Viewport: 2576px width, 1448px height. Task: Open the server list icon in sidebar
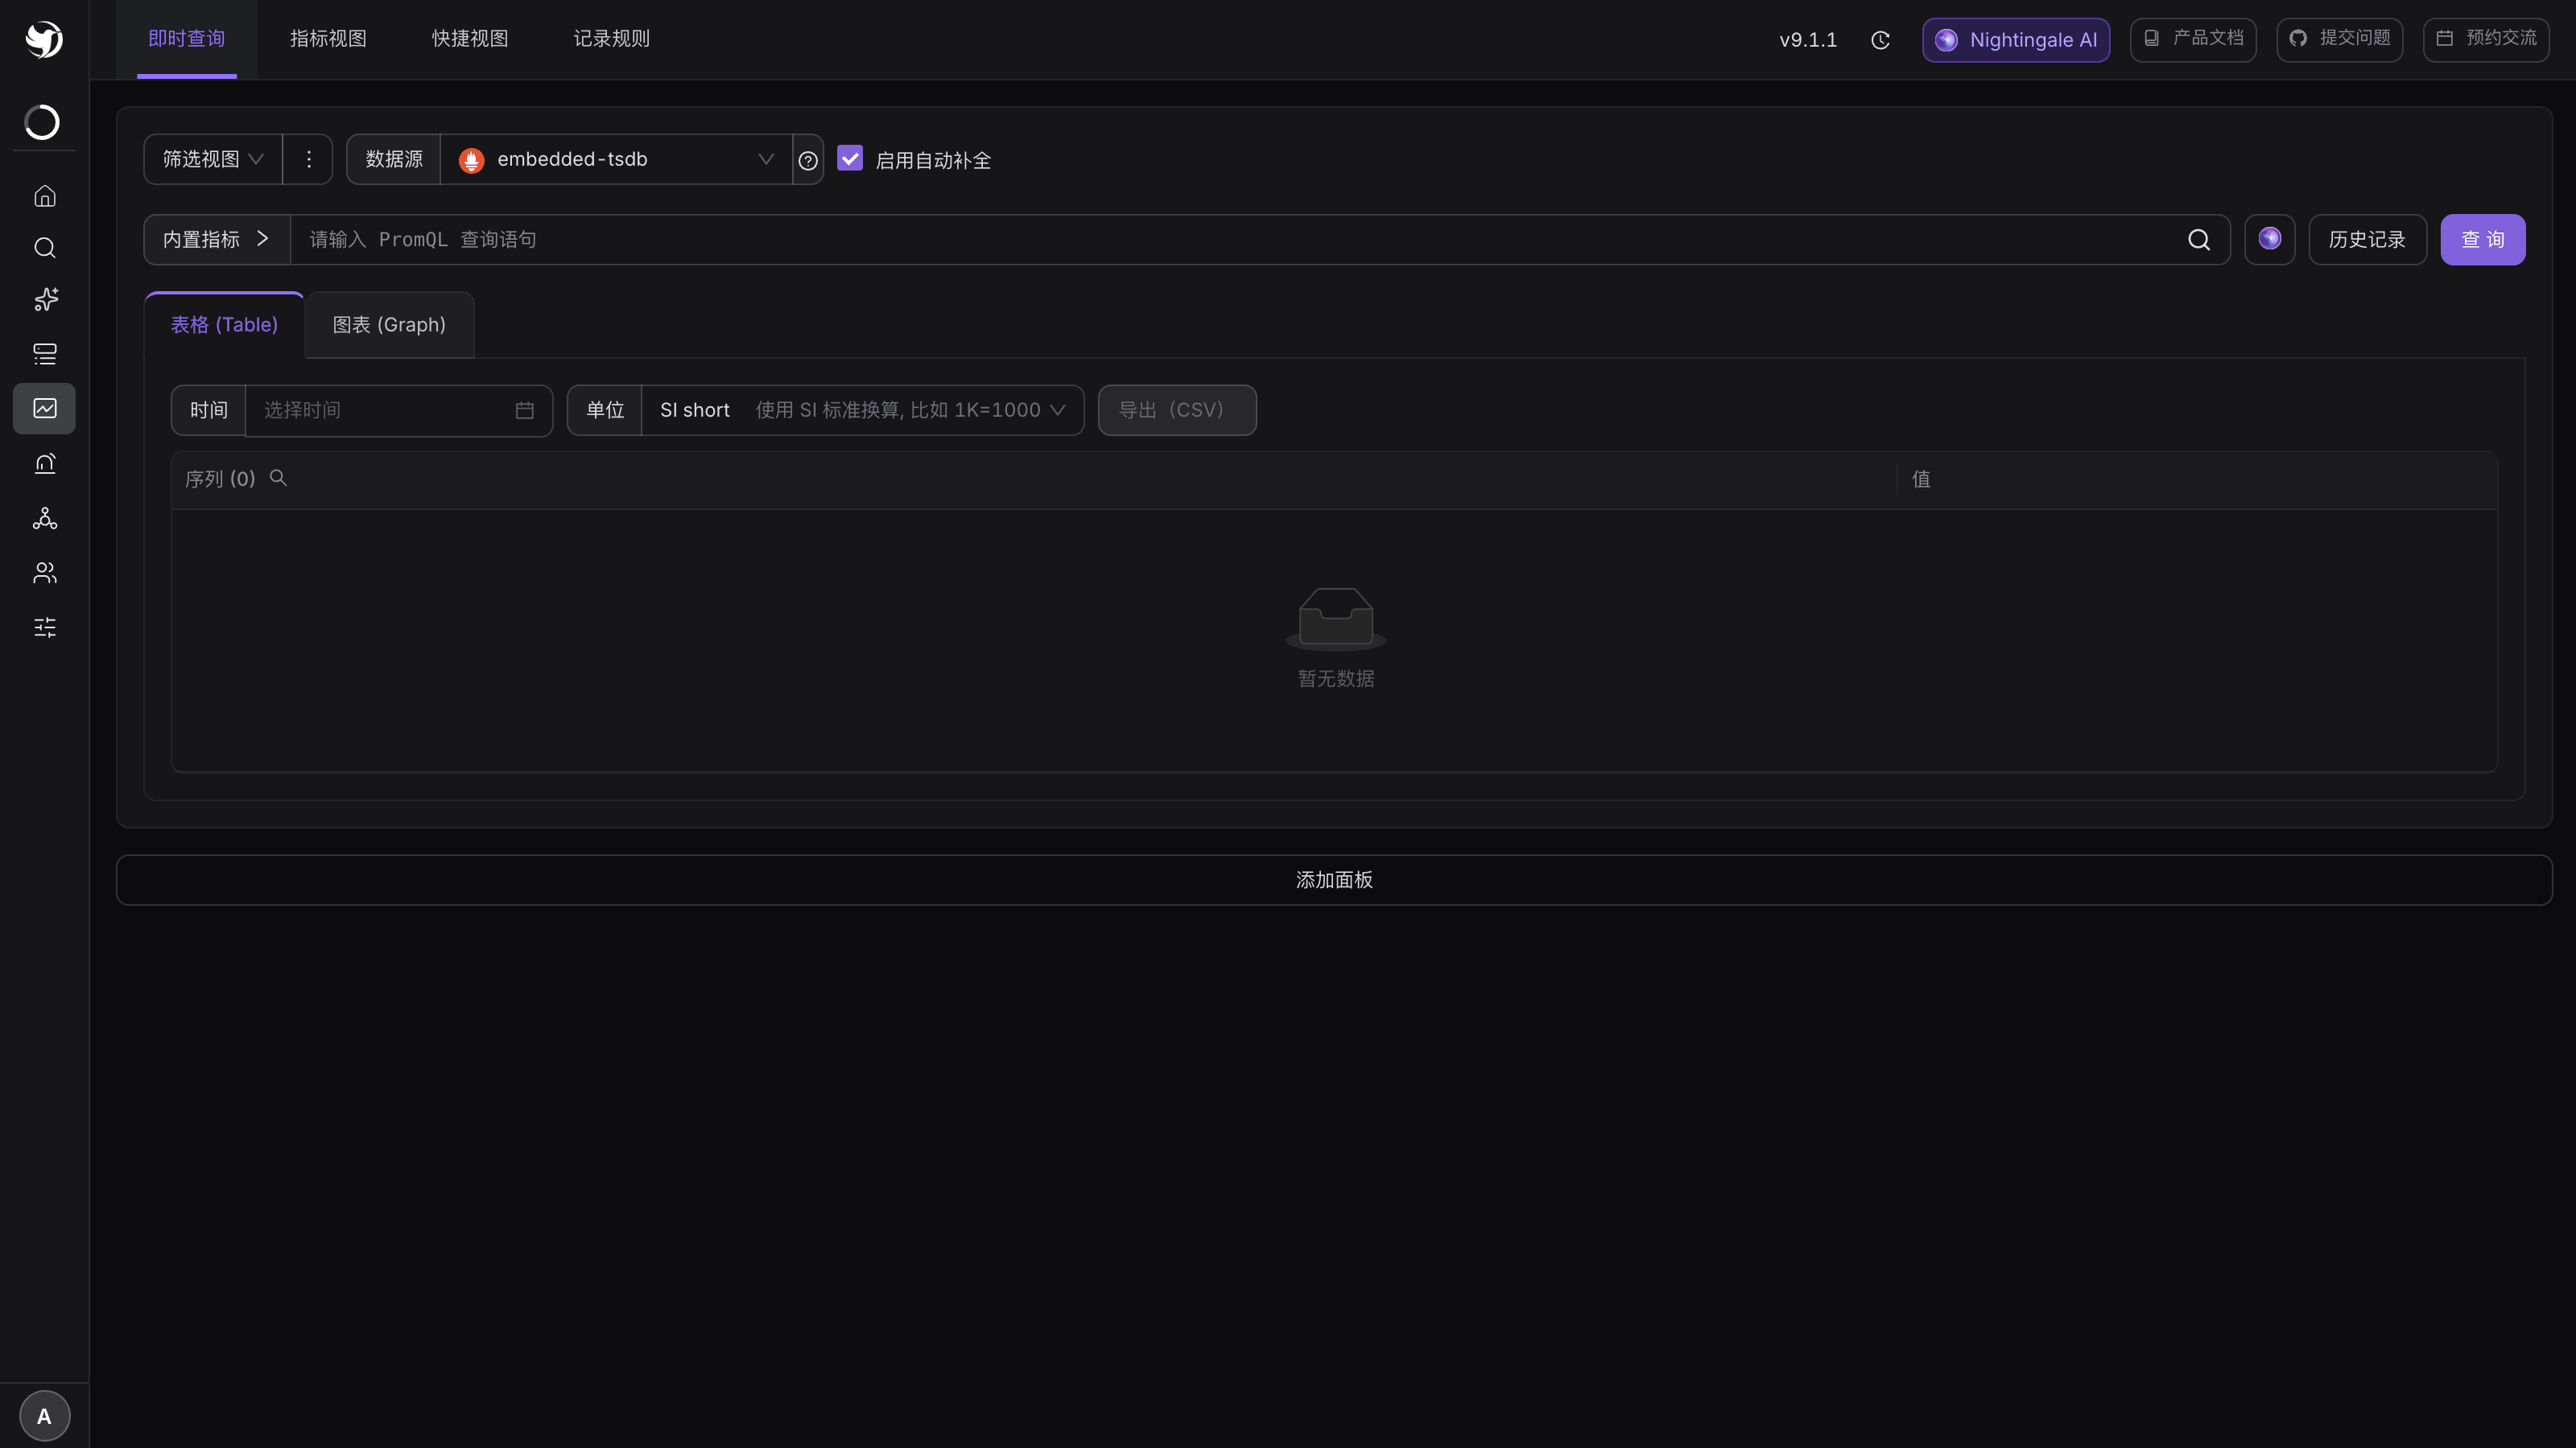point(45,354)
